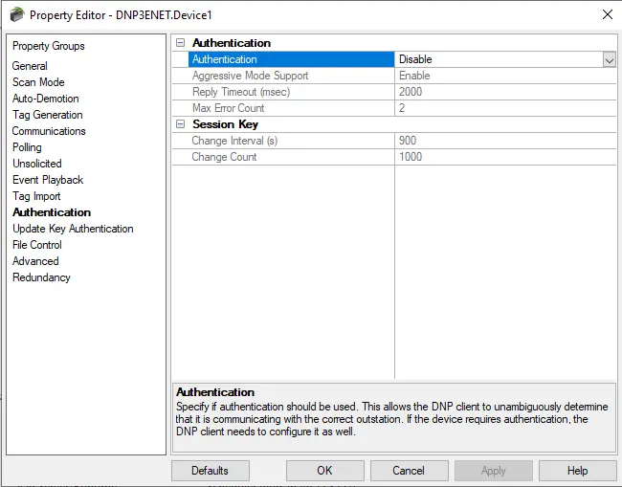The image size is (622, 487).
Task: Click the bold Authentication header above Disable row
Action: (x=232, y=43)
